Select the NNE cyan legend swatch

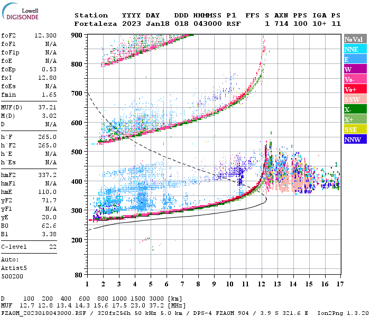pyautogui.click(x=355, y=49)
